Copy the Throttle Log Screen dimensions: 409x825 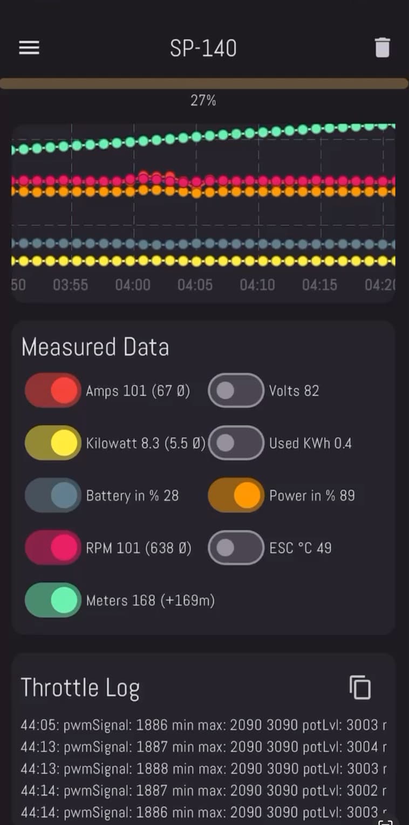[360, 688]
